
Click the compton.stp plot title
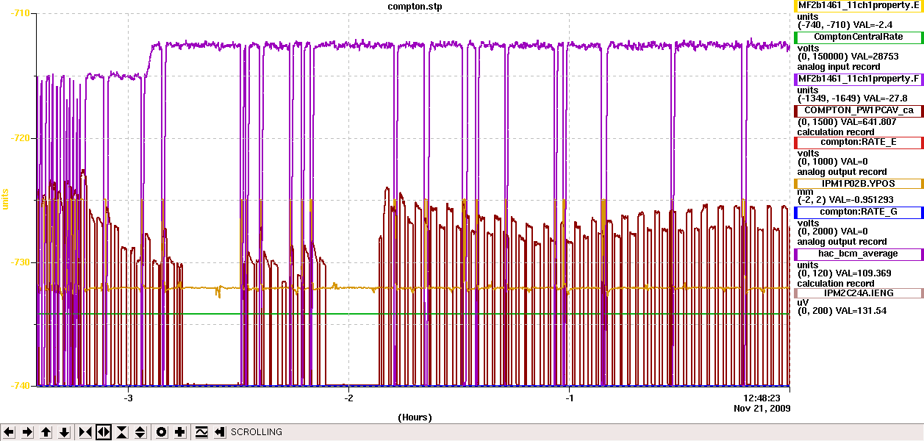pyautogui.click(x=415, y=6)
